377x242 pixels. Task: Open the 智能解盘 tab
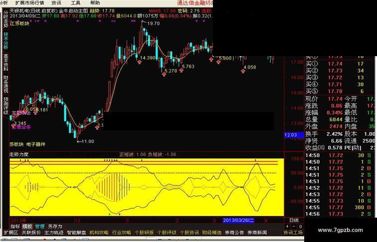pos(76,233)
